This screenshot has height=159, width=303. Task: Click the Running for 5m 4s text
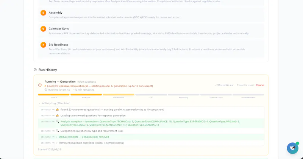tap(59, 90)
